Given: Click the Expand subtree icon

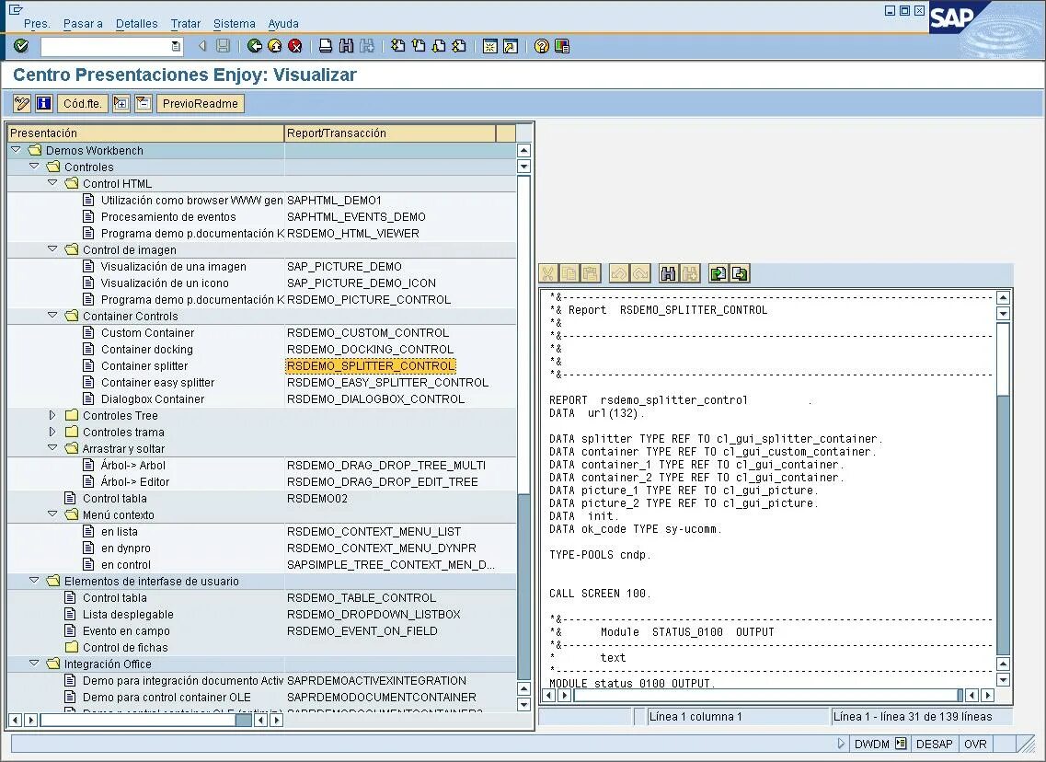Looking at the screenshot, I should [121, 103].
